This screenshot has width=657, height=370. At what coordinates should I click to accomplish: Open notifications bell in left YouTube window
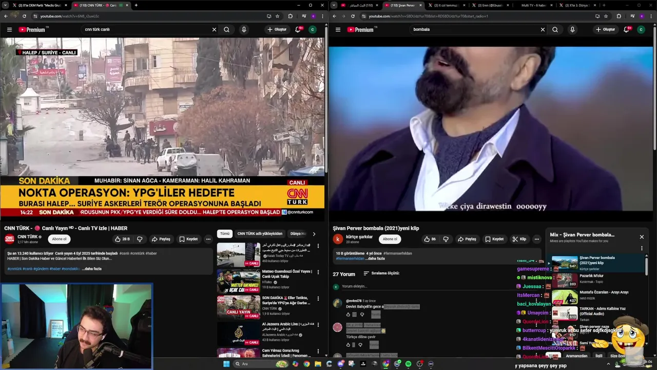[x=298, y=29]
